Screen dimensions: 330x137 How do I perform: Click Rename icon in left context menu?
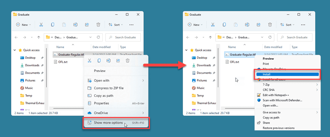109,60
